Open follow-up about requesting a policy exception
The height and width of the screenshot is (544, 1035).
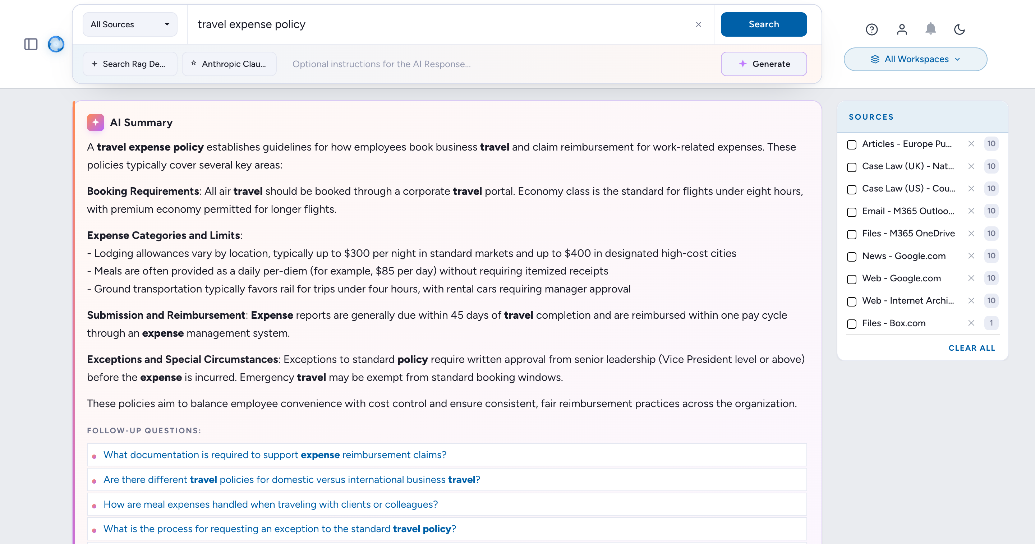(x=447, y=529)
